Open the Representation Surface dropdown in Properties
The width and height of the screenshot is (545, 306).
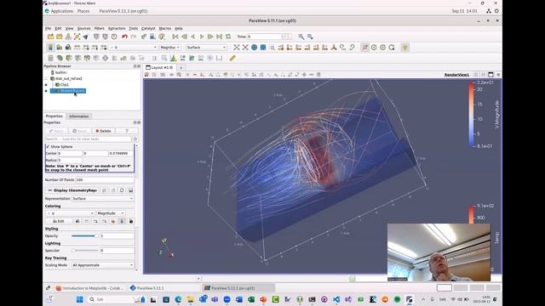pos(103,198)
